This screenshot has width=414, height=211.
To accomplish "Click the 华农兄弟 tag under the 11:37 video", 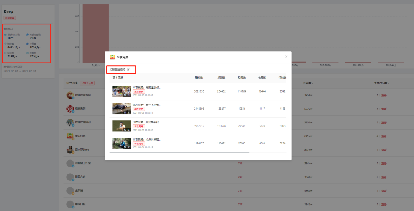I will pos(139,109).
